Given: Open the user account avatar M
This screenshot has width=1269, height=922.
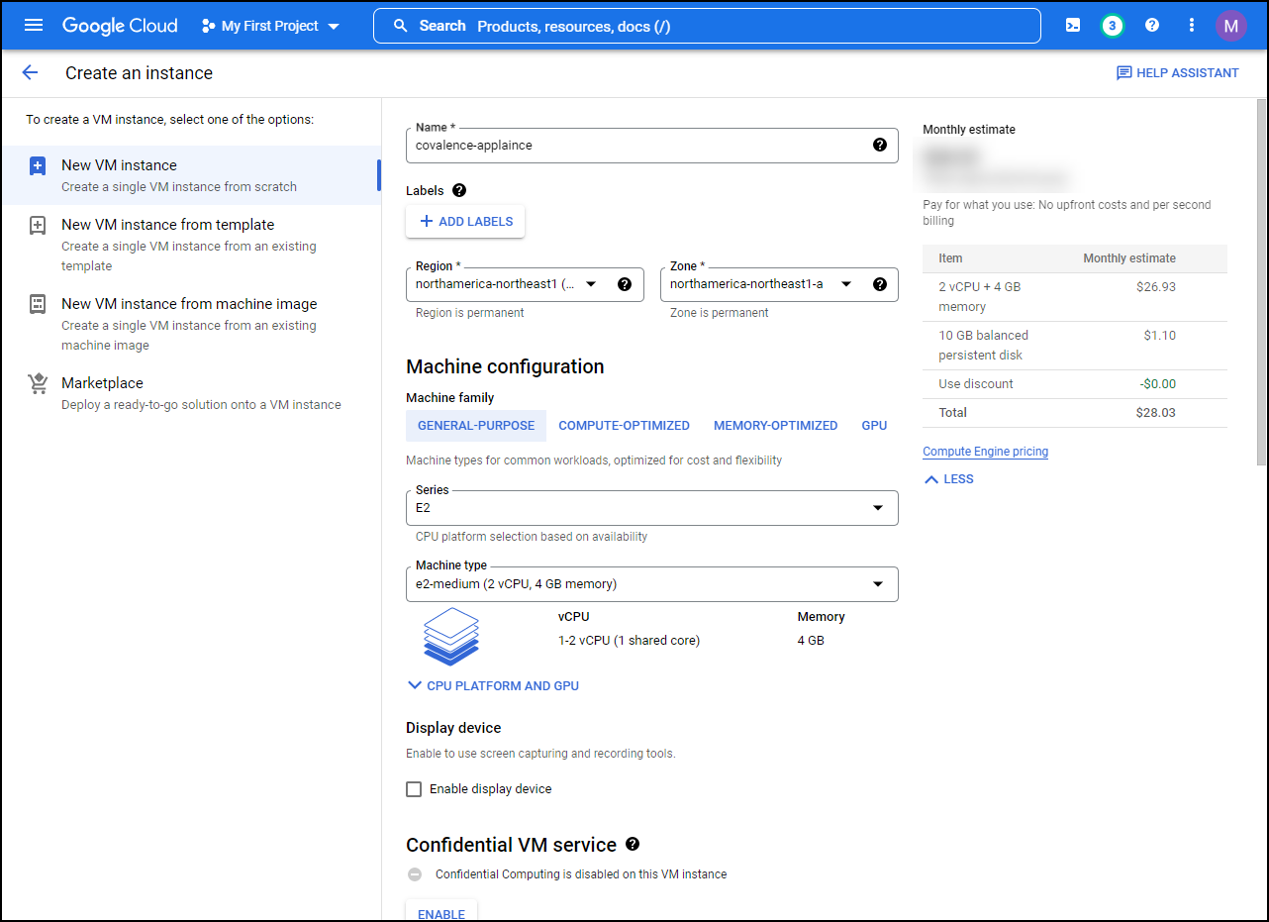Looking at the screenshot, I should click(x=1231, y=26).
